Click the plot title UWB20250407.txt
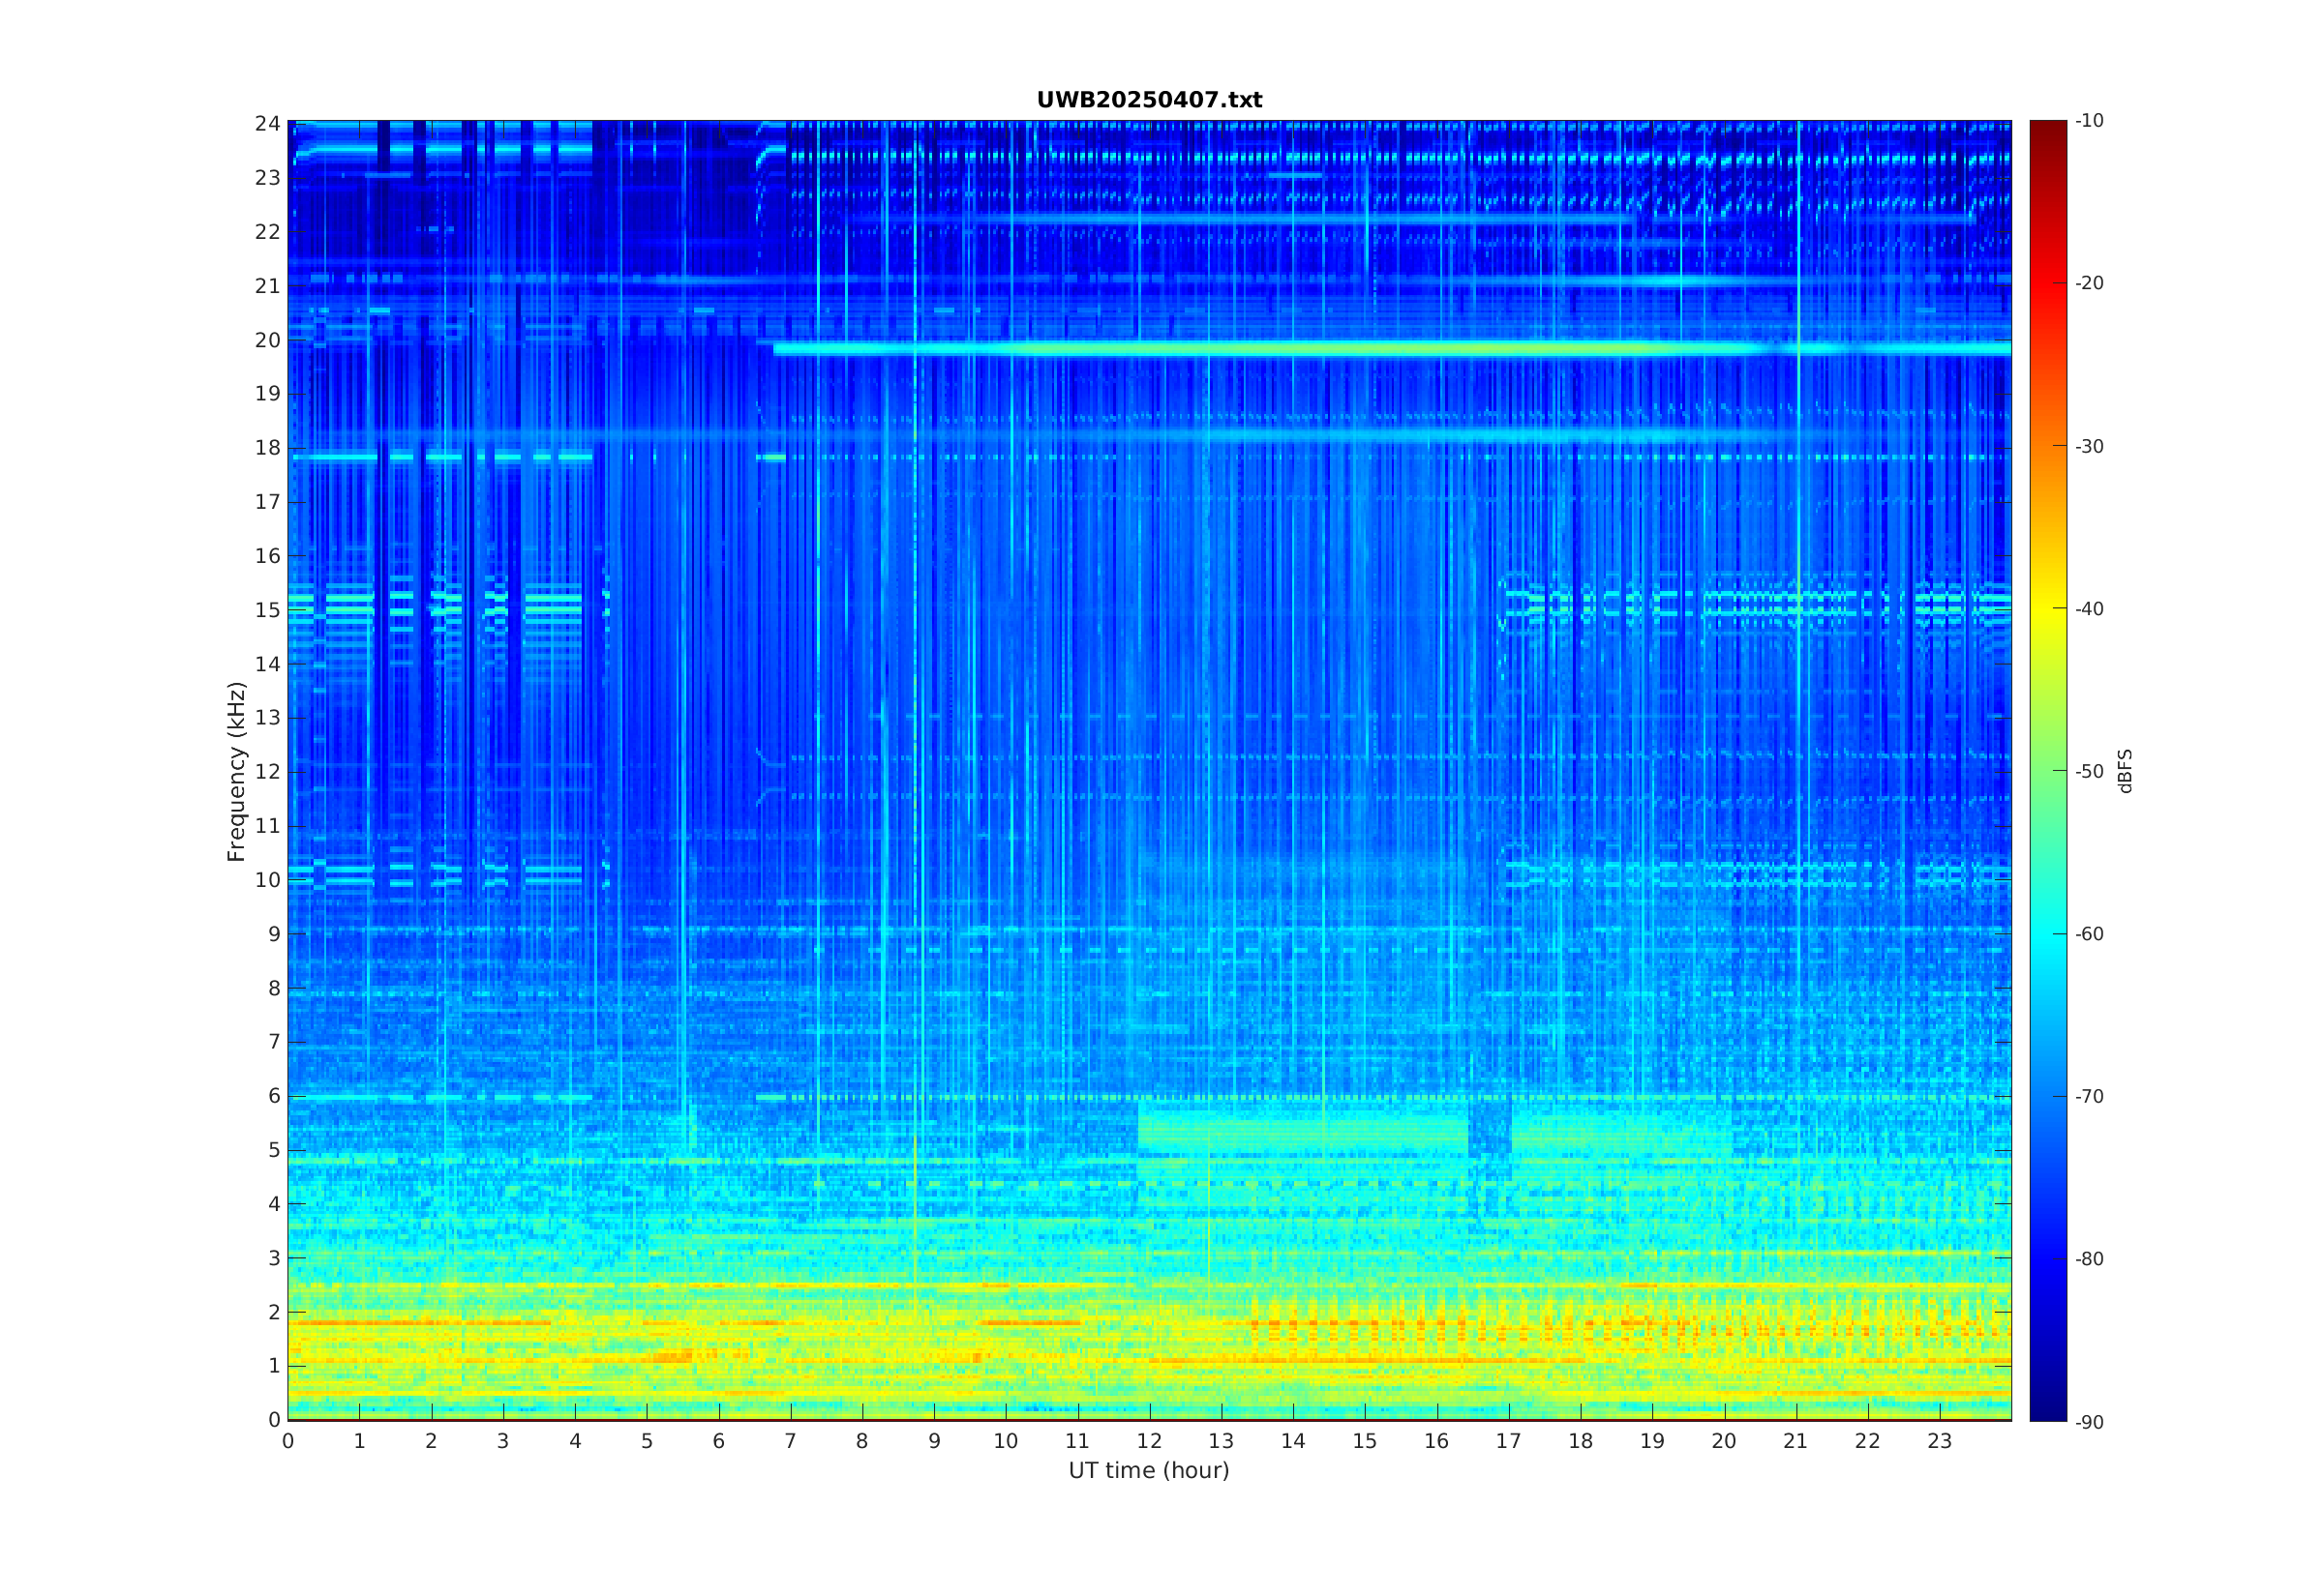This screenshot has width=2323, height=1596. (x=1149, y=100)
